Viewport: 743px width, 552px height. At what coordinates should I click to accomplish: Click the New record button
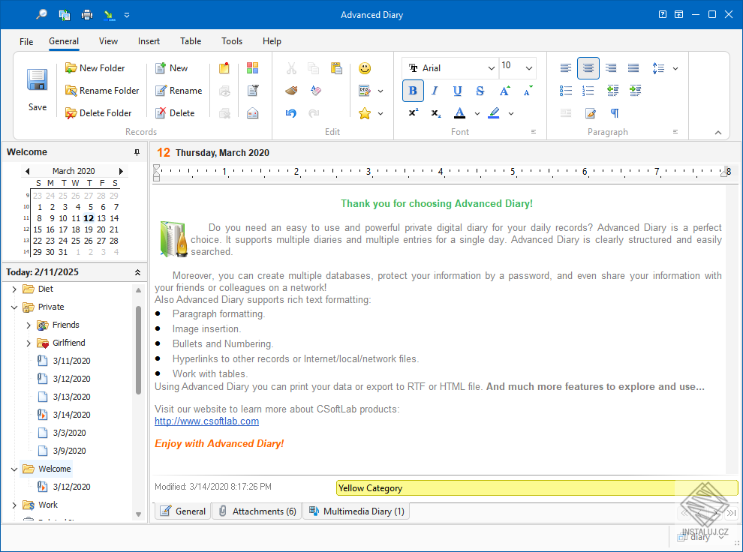(172, 68)
